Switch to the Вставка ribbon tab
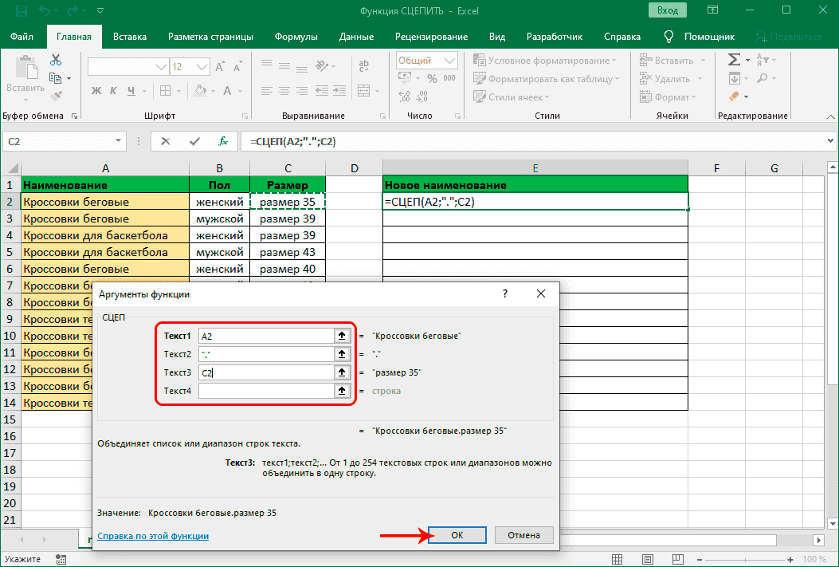Image resolution: width=839 pixels, height=567 pixels. point(130,37)
